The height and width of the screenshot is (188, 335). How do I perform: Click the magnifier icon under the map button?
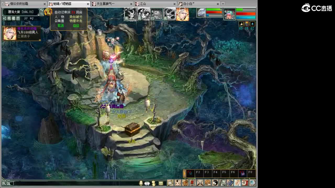coord(42,14)
